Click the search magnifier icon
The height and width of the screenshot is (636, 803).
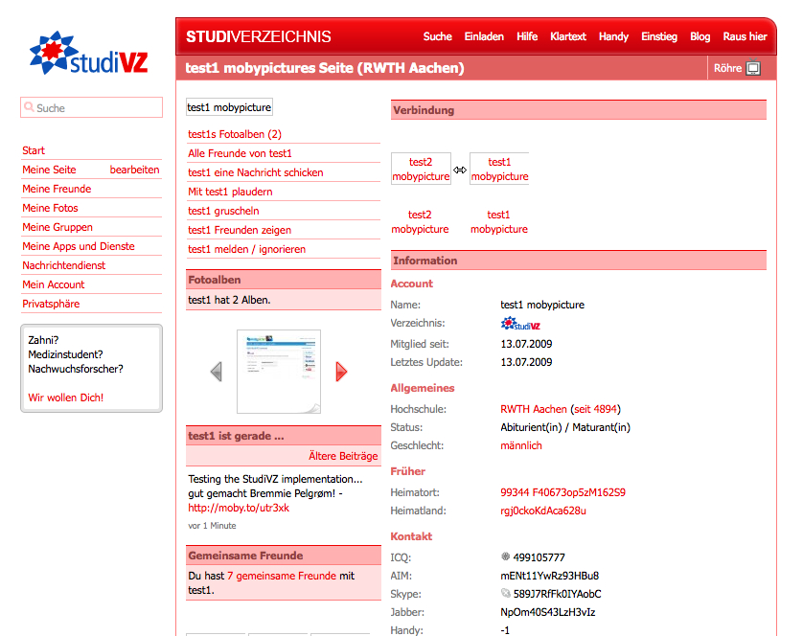tap(29, 108)
